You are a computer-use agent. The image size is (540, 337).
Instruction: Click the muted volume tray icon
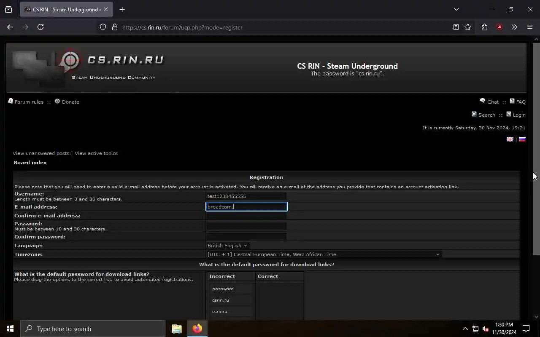click(x=486, y=329)
